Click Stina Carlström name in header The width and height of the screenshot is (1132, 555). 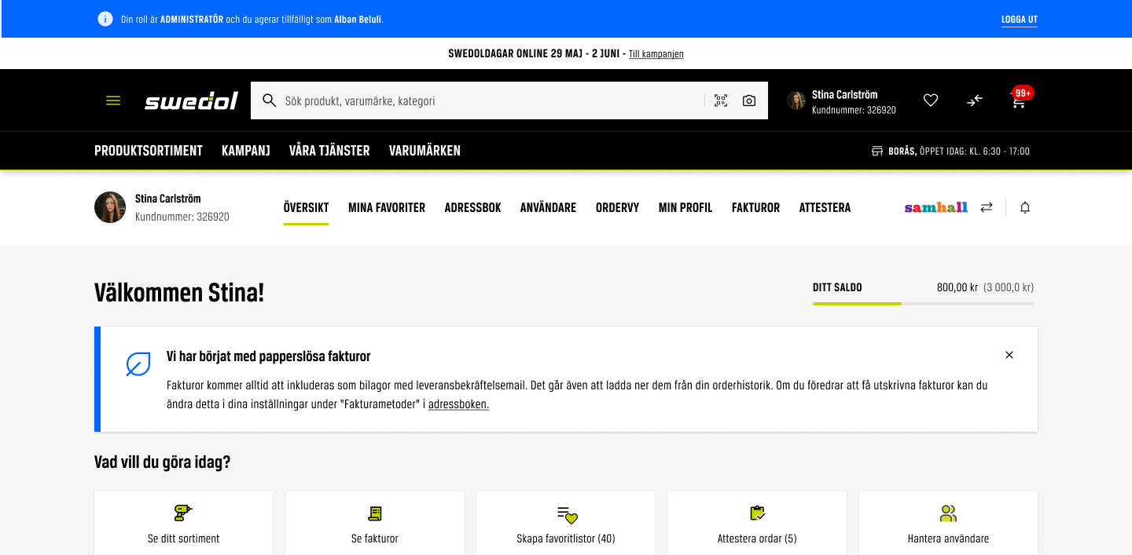(845, 94)
